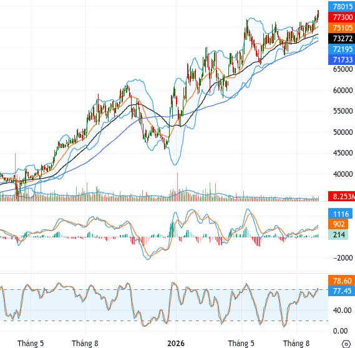
Task: Click the 45000 price axis tick
Action: point(343,153)
